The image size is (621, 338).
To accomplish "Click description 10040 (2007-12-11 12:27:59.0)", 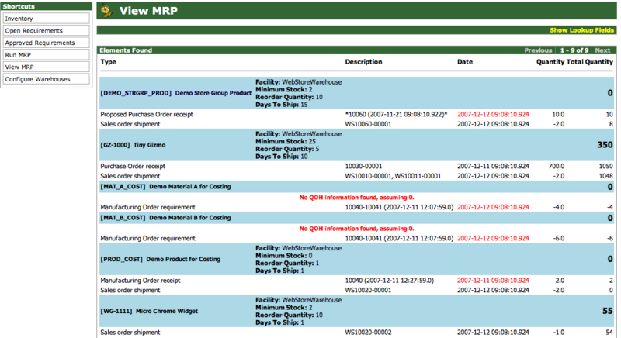I will 390,281.
